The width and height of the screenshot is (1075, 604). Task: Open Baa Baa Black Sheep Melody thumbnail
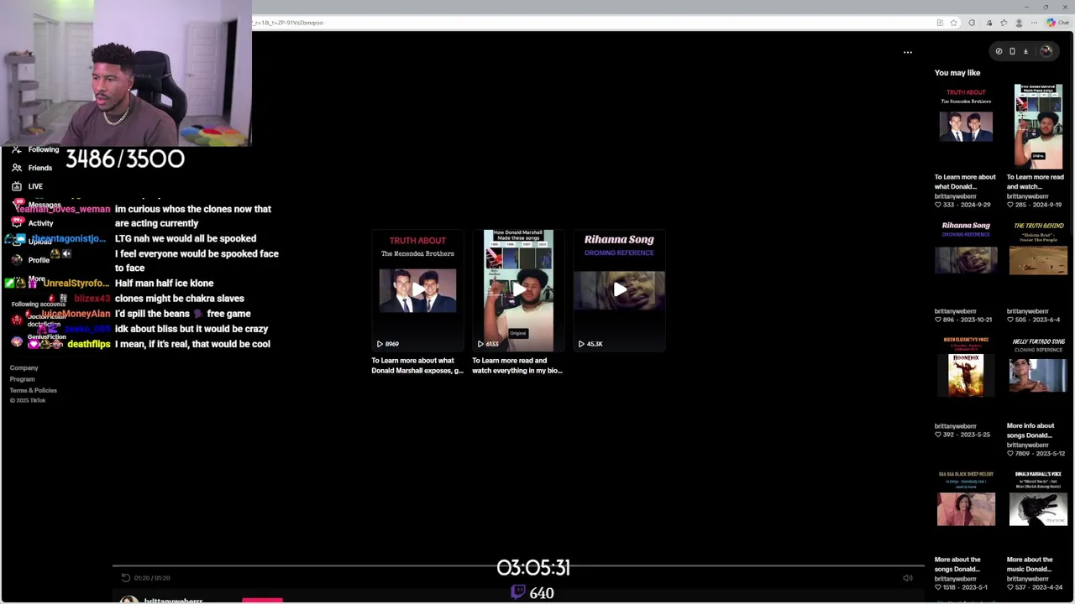[x=966, y=509]
